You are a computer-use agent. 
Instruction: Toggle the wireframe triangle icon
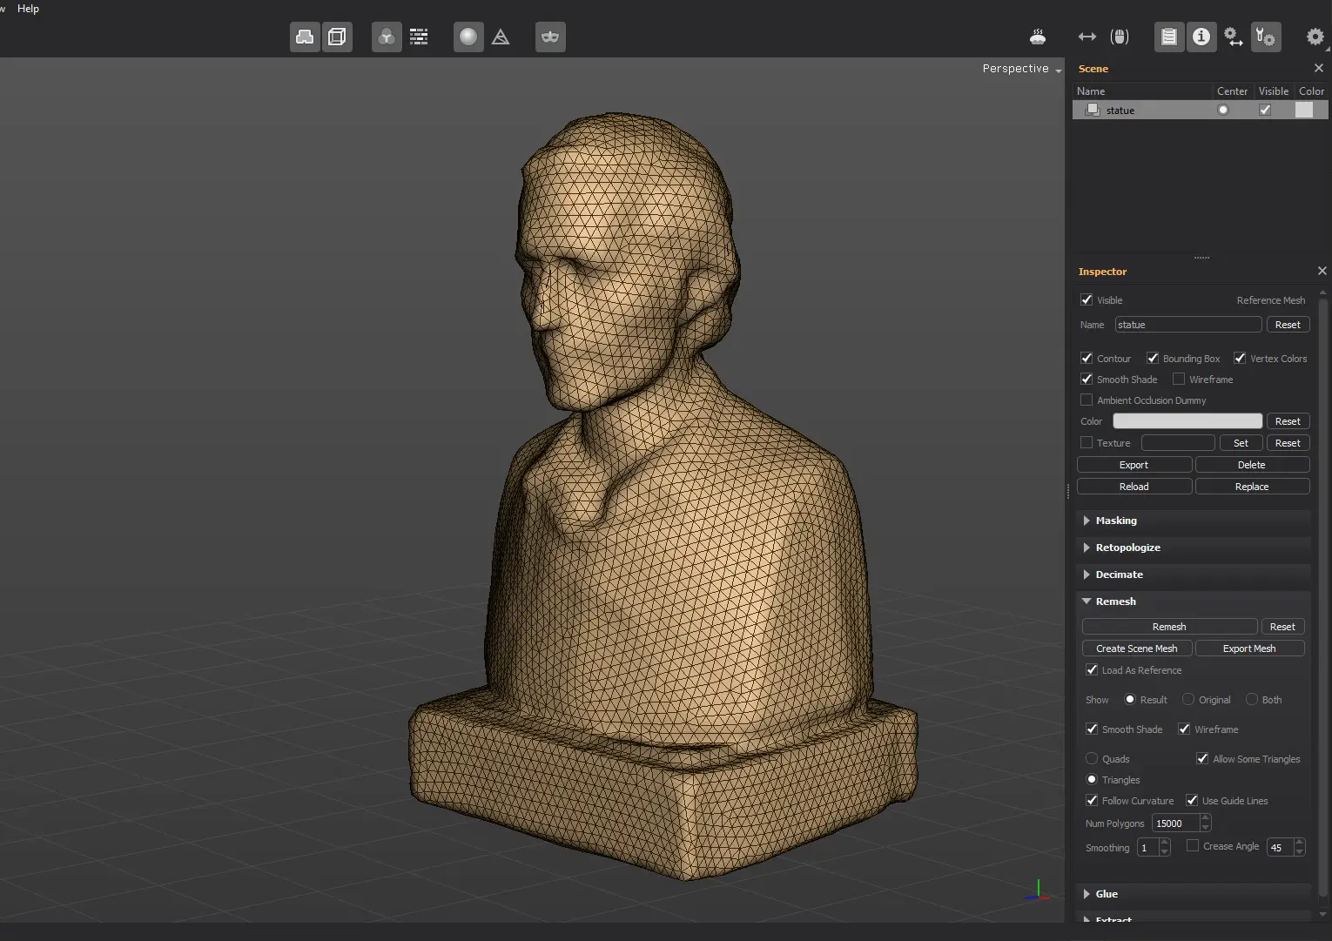click(x=501, y=37)
